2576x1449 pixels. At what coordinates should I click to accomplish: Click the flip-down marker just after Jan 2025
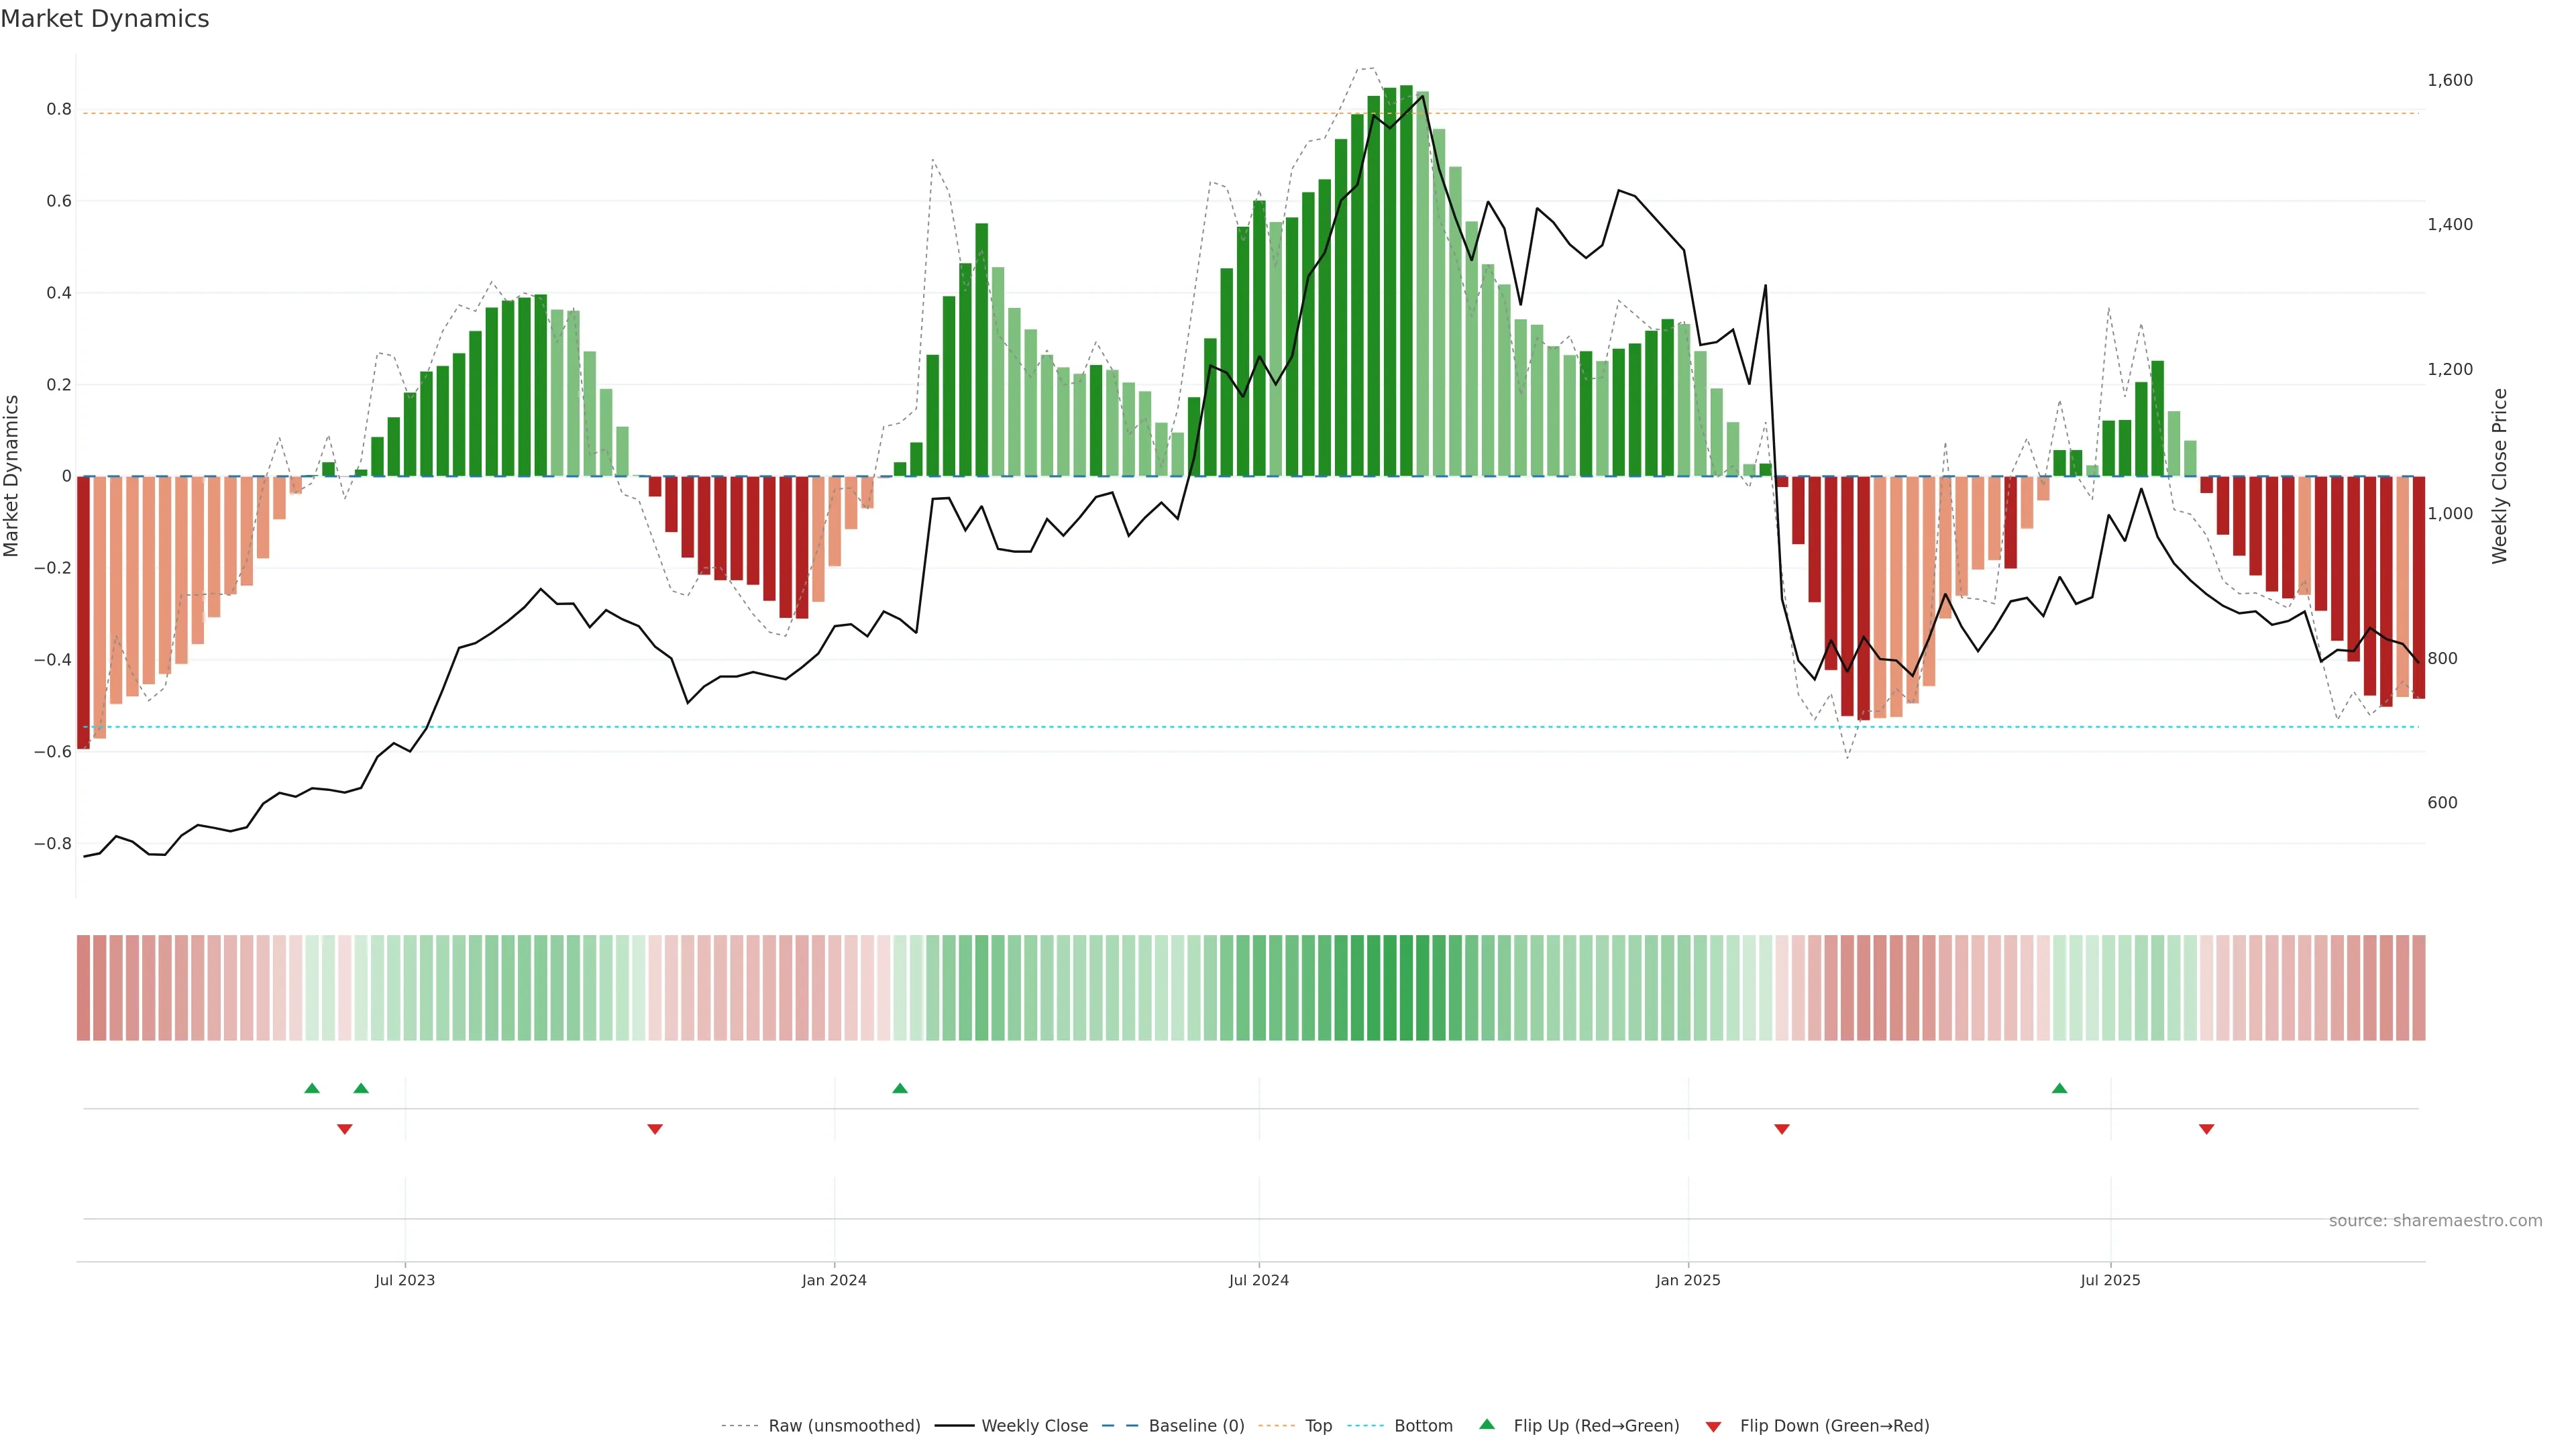(x=1782, y=1129)
